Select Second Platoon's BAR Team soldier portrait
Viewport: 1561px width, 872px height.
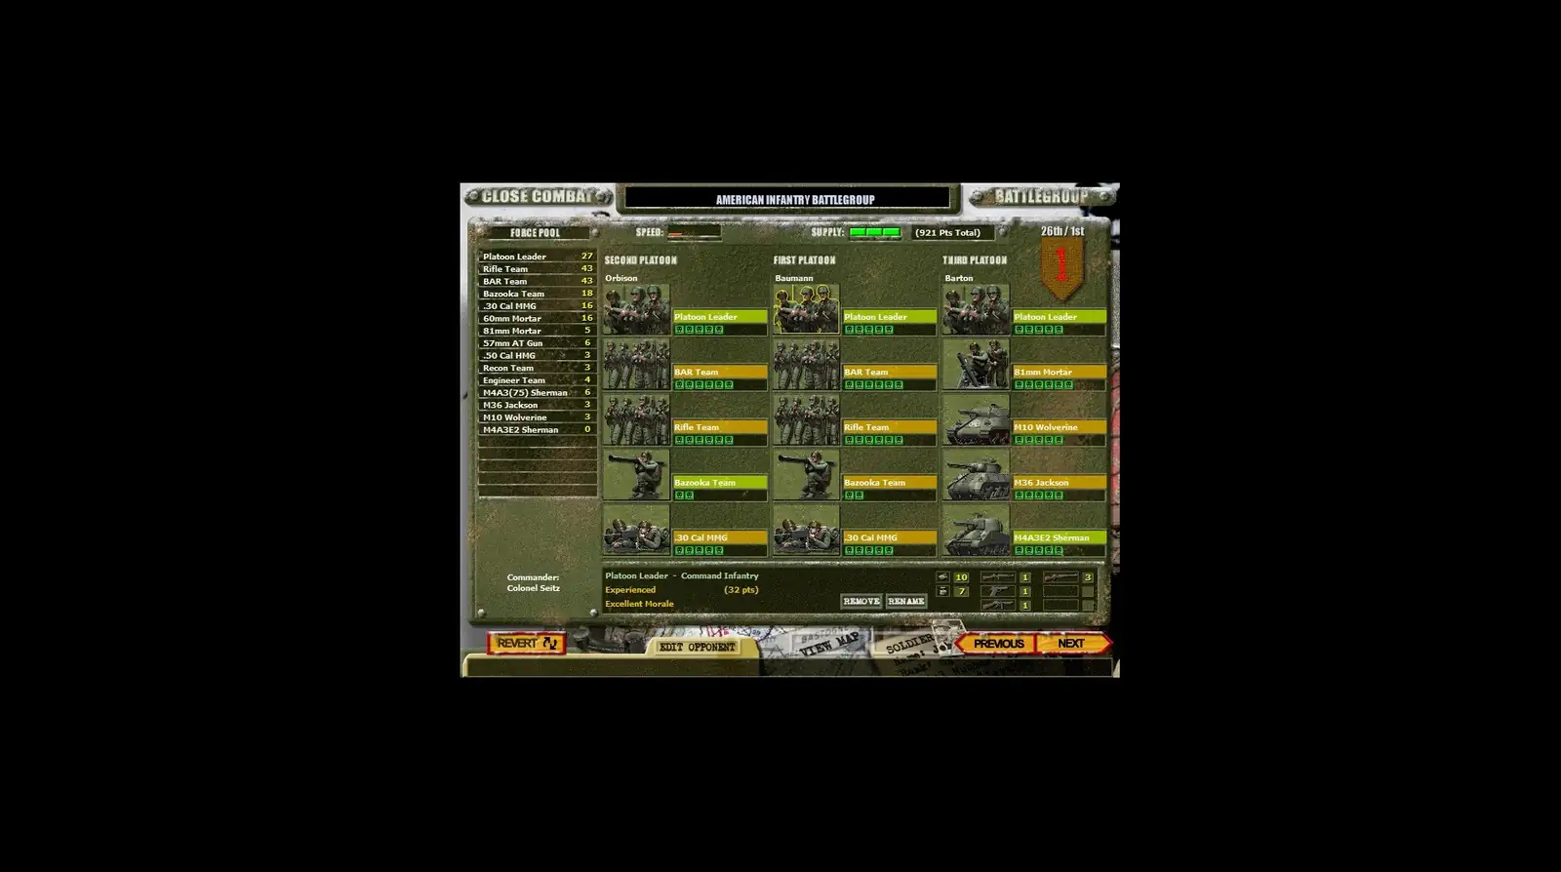click(636, 365)
